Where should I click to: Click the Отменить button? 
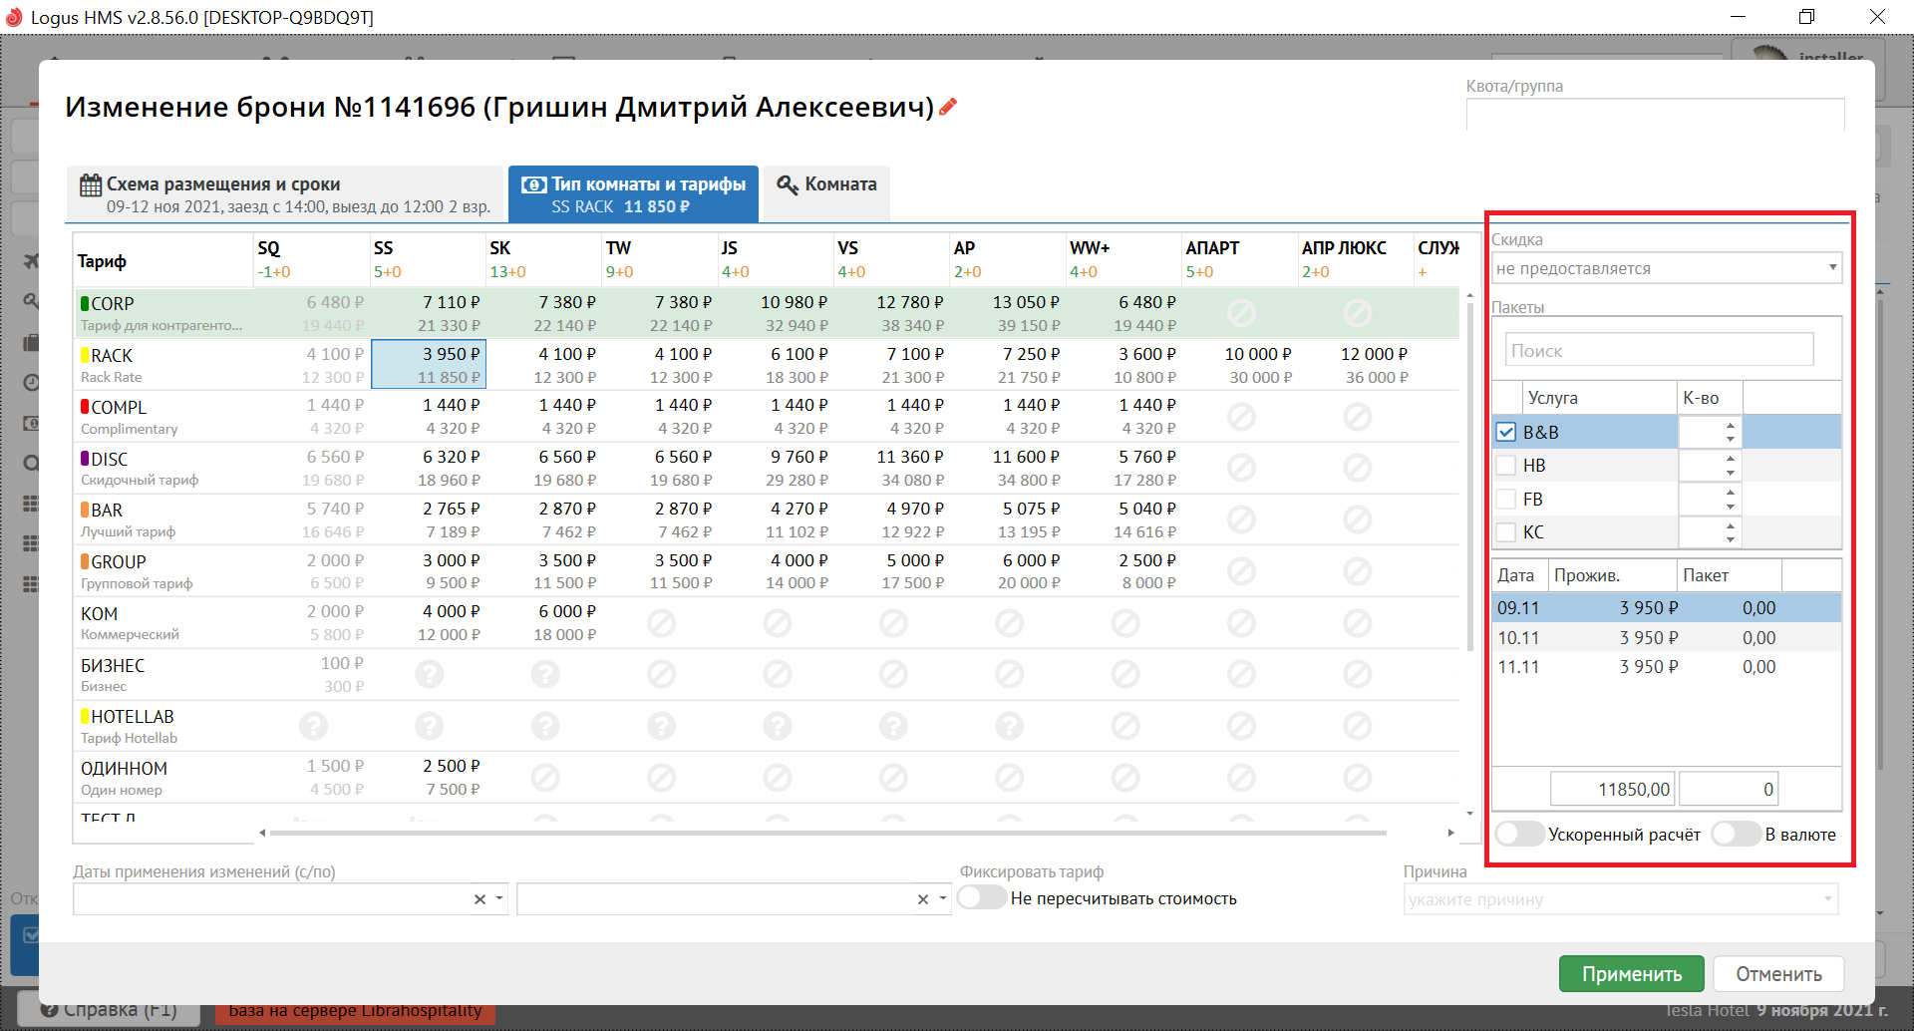(x=1778, y=974)
